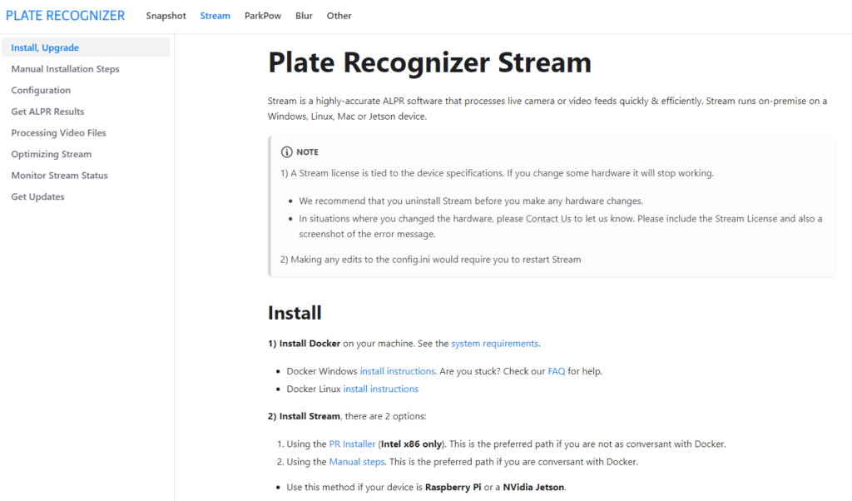Click the bold NVidia Jetson text
Screen dimensions: 852x501
tap(533, 487)
